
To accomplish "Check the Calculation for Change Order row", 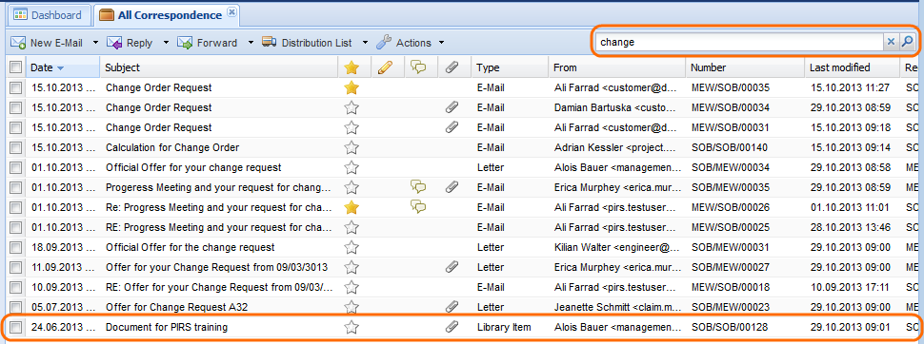I will 16,147.
